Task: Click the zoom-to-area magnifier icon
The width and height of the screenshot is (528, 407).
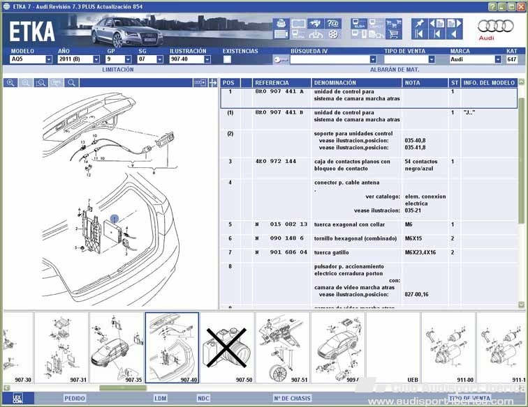Action: [41, 83]
